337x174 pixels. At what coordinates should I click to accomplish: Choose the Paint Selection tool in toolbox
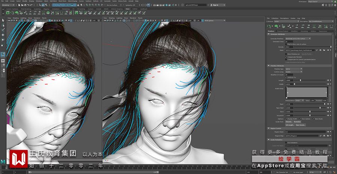[3, 30]
